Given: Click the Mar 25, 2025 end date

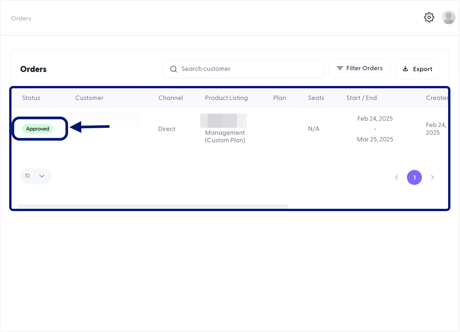Looking at the screenshot, I should (375, 139).
